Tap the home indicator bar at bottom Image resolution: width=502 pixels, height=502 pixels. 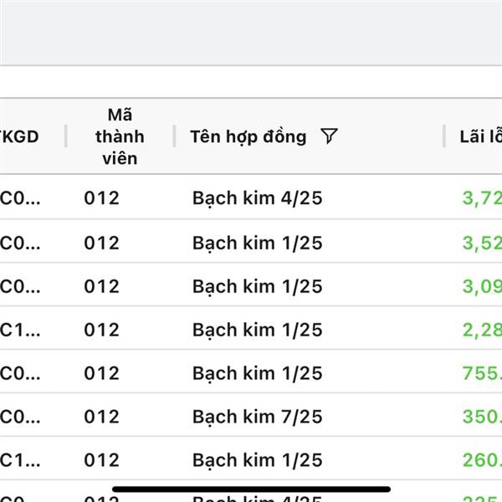251,489
